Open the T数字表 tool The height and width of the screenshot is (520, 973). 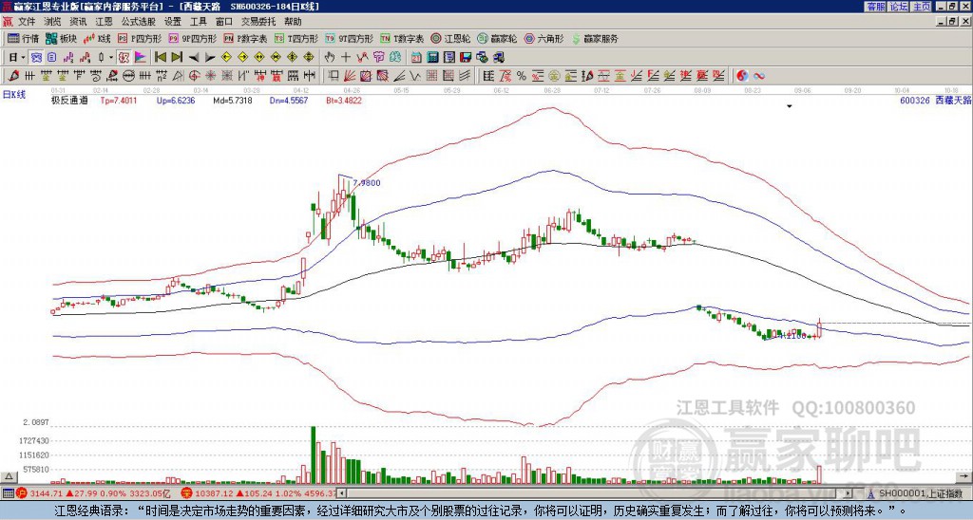402,38
